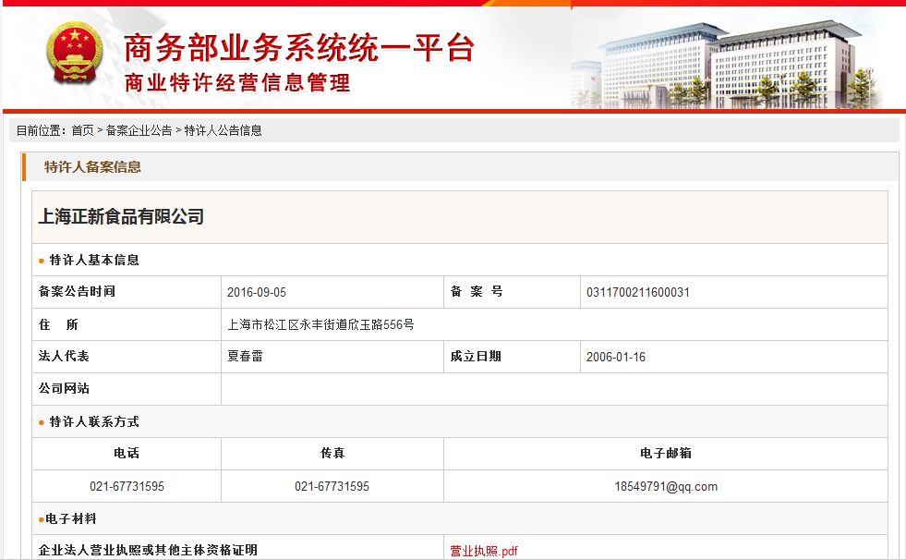Click the 商务部业务系统统一平台 banner title

tap(299, 47)
